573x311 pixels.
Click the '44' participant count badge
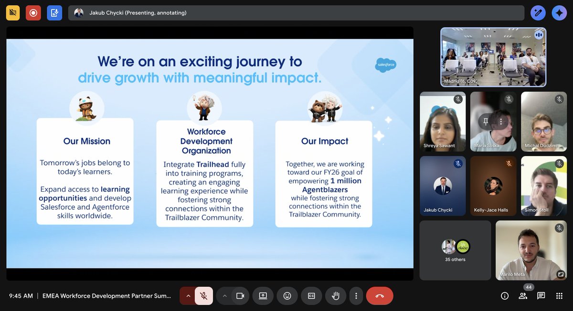coord(528,287)
